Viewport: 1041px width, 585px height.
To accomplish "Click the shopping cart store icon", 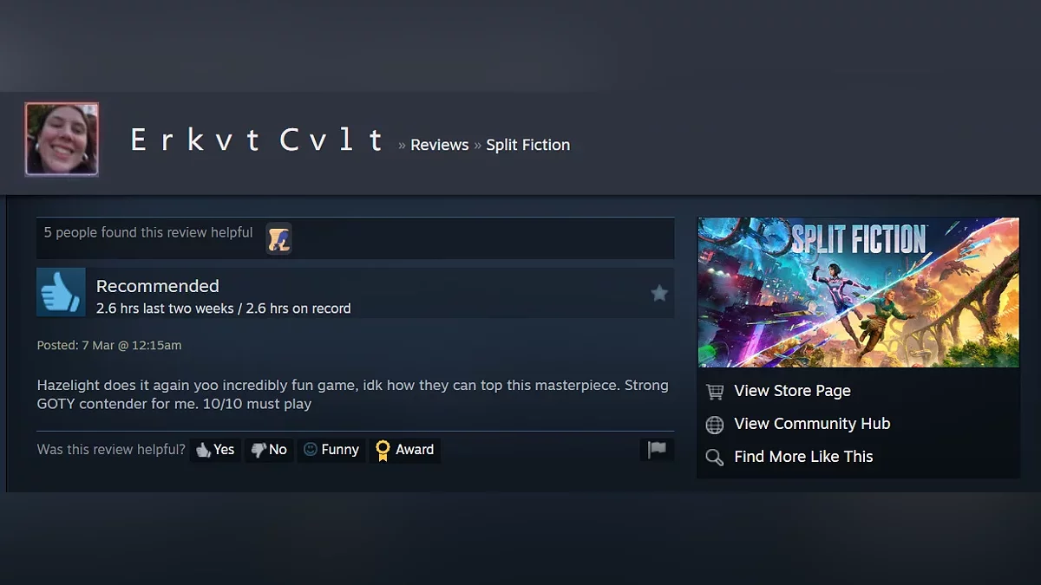I will [x=715, y=392].
